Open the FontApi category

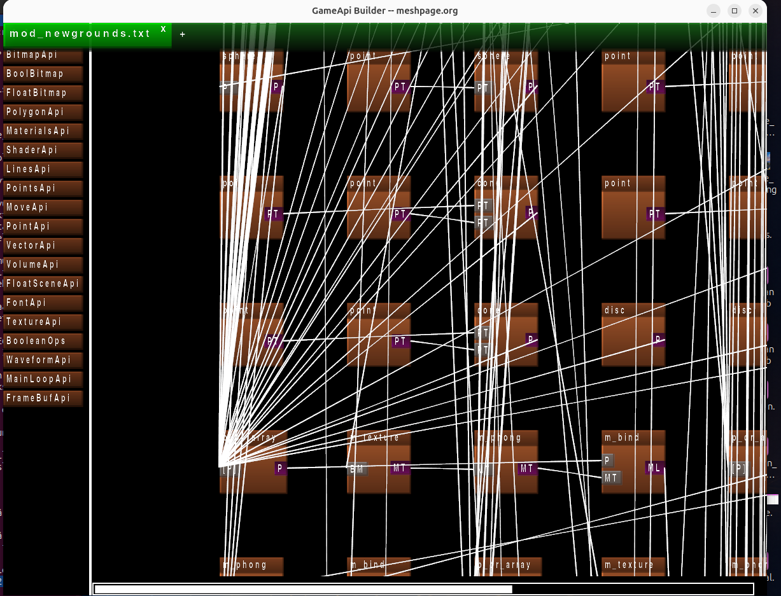43,303
